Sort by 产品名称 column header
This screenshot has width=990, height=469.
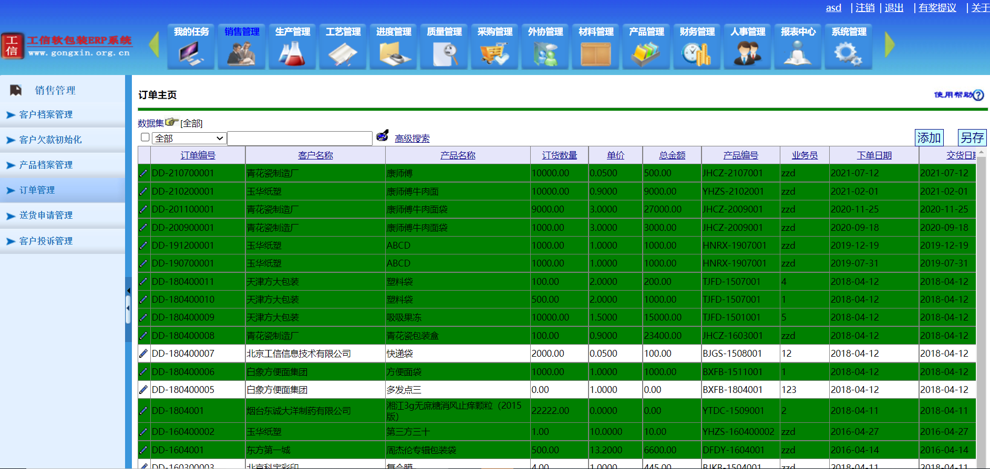click(x=458, y=155)
